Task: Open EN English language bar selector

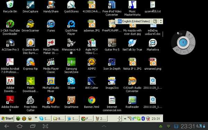Action: pyautogui.click(x=134, y=21)
